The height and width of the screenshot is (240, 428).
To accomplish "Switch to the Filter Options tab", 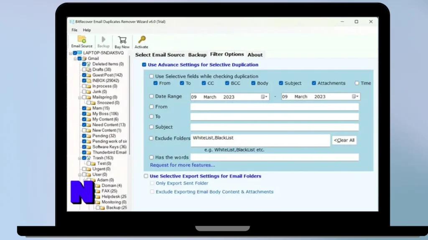I will pyautogui.click(x=227, y=54).
